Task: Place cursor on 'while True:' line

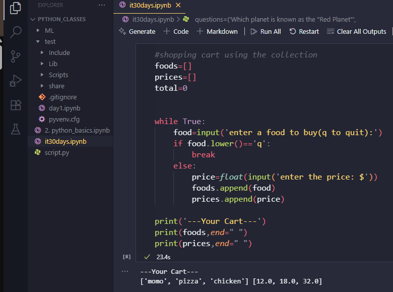Action: (x=180, y=122)
